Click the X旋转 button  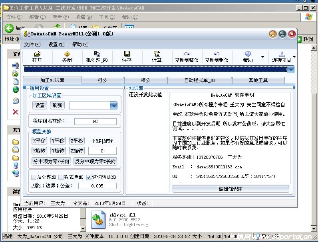tap(39, 151)
